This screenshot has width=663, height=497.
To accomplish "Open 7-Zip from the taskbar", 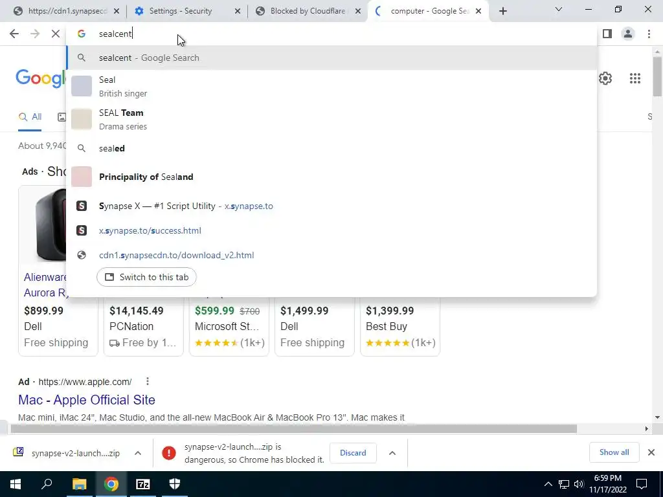I will pyautogui.click(x=143, y=484).
